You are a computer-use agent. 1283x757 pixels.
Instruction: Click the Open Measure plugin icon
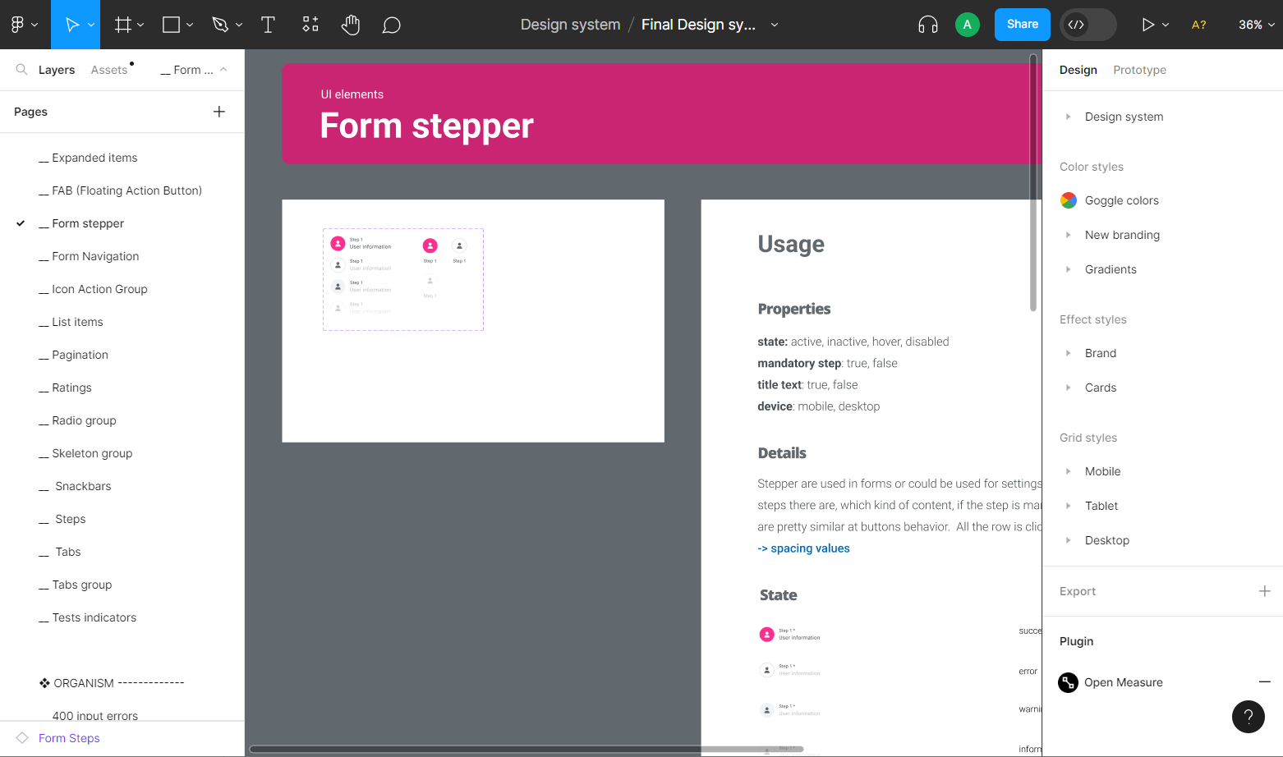click(x=1068, y=682)
